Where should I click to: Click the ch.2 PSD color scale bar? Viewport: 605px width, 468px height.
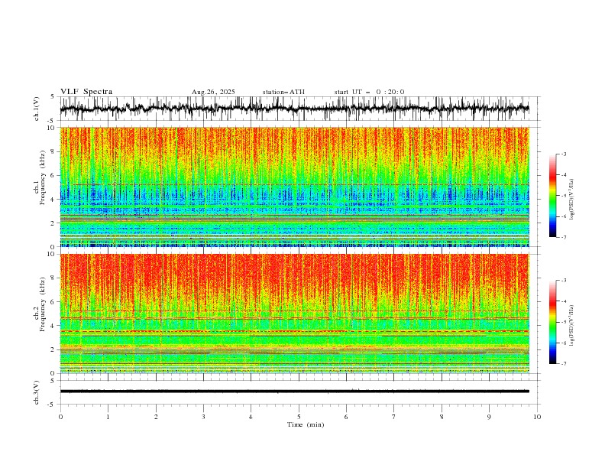coord(552,322)
